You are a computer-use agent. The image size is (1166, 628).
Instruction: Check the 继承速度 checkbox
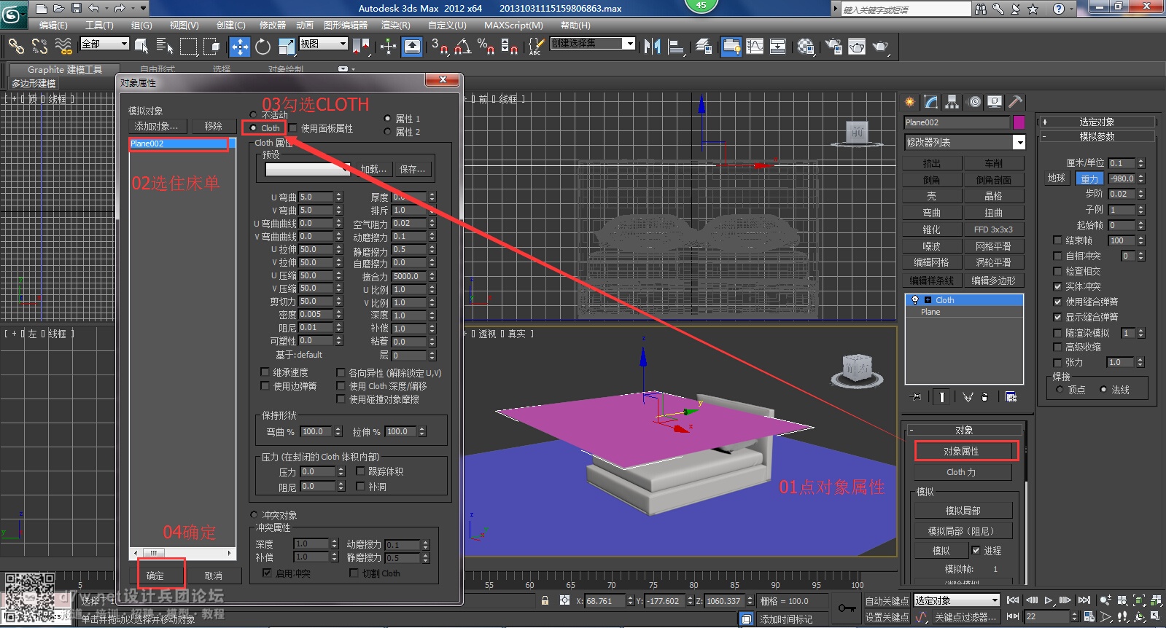pyautogui.click(x=265, y=372)
